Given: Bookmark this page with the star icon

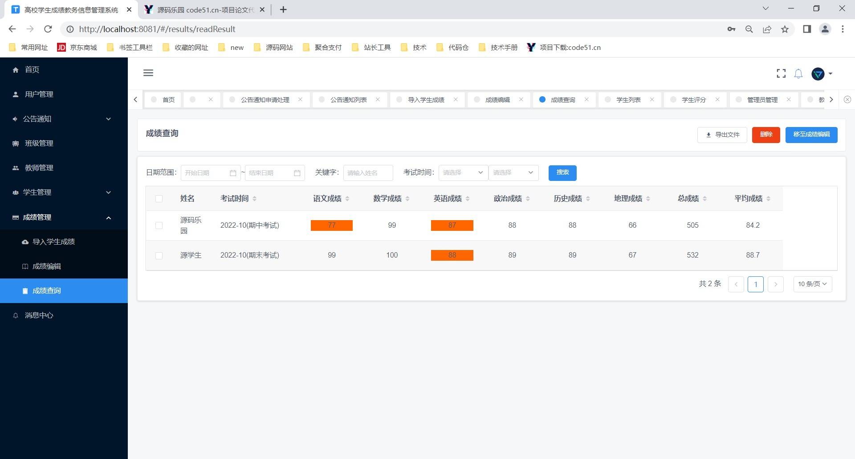Looking at the screenshot, I should 785,29.
